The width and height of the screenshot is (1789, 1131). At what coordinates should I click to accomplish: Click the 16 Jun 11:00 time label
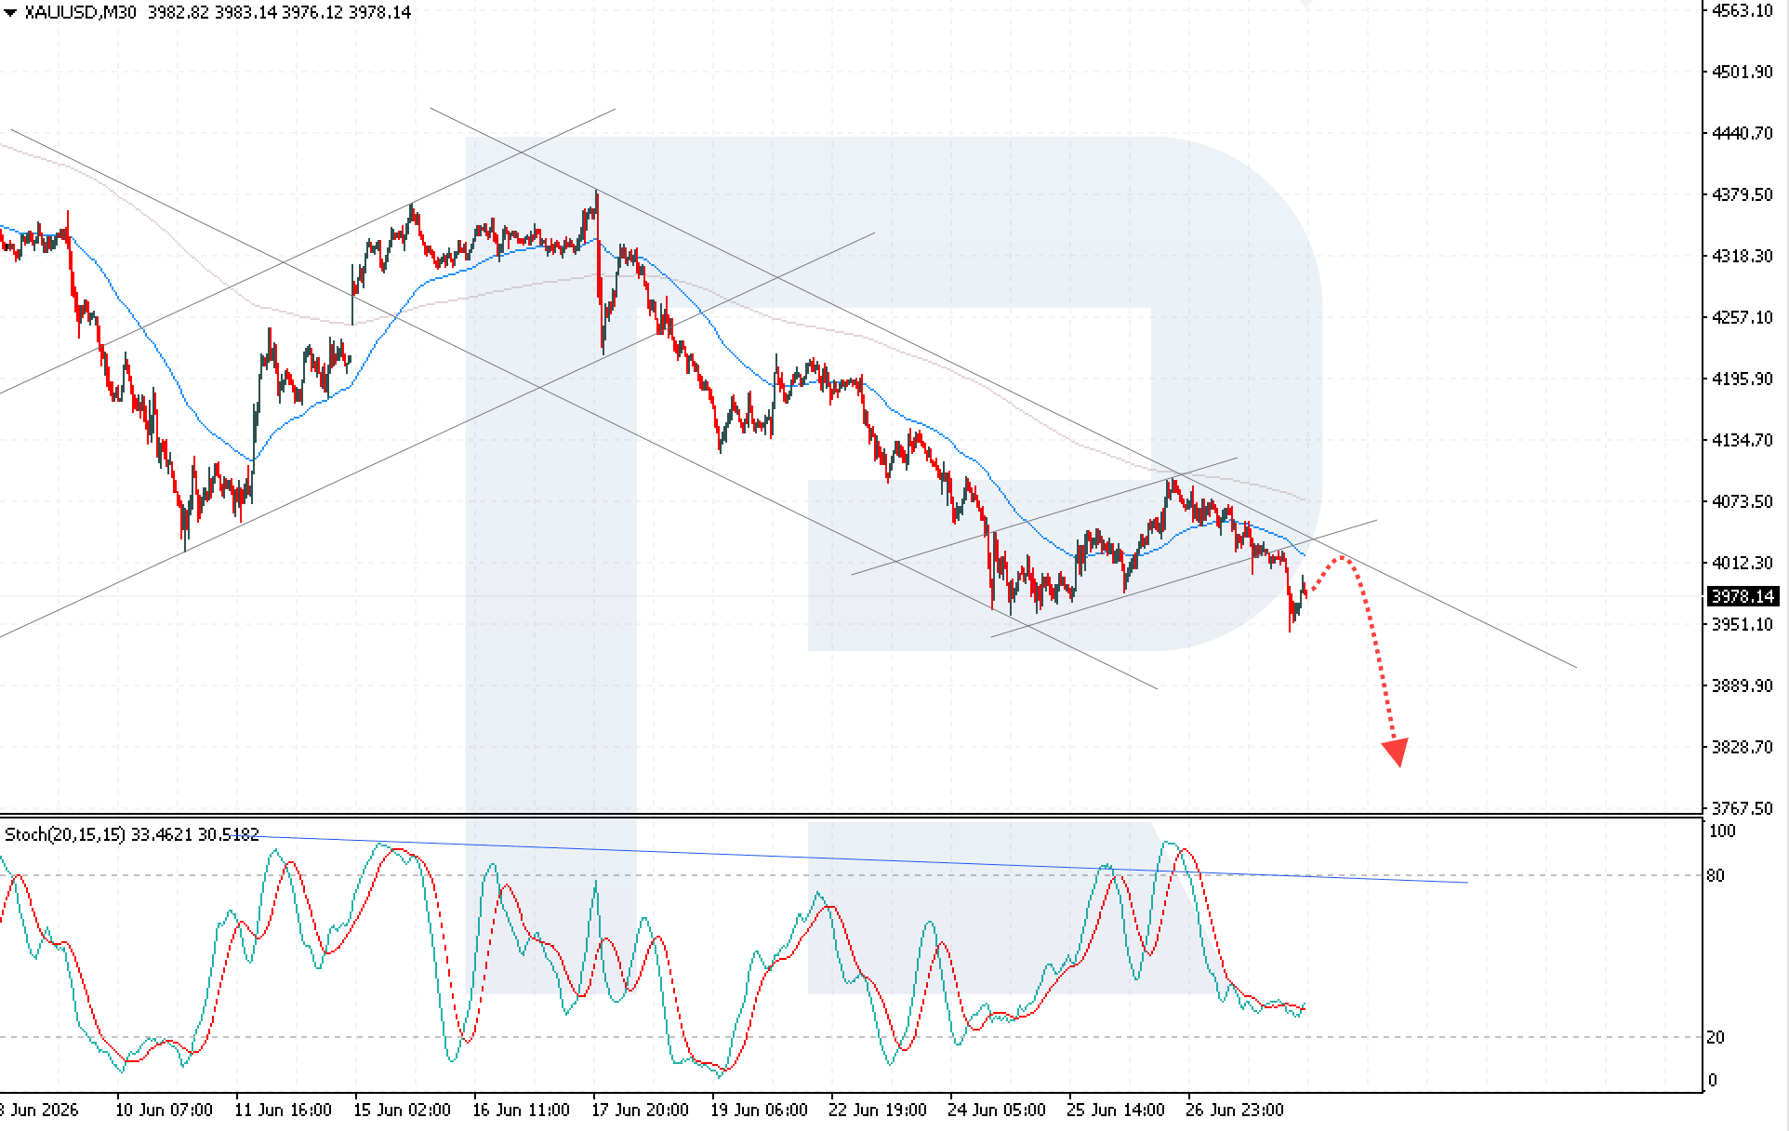pos(521,1111)
